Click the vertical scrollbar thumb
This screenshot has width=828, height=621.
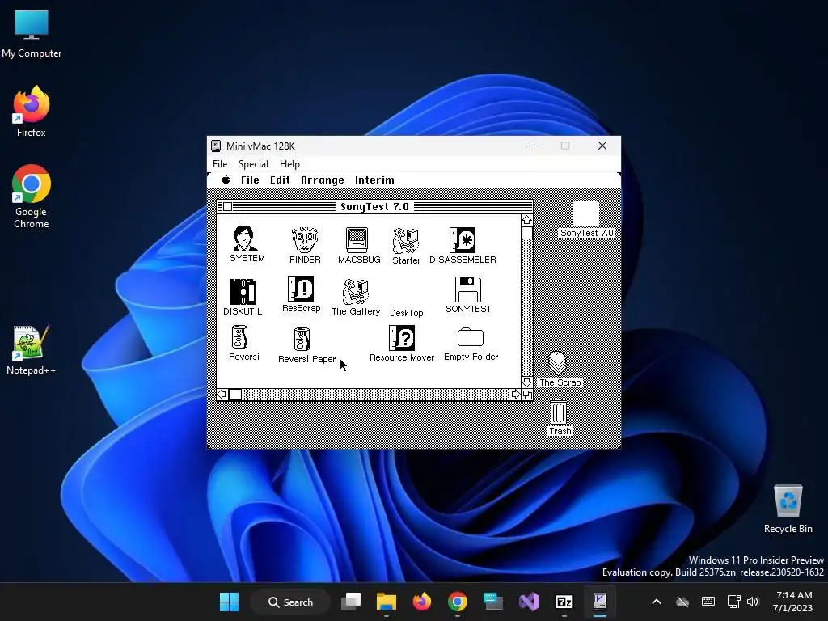[527, 232]
